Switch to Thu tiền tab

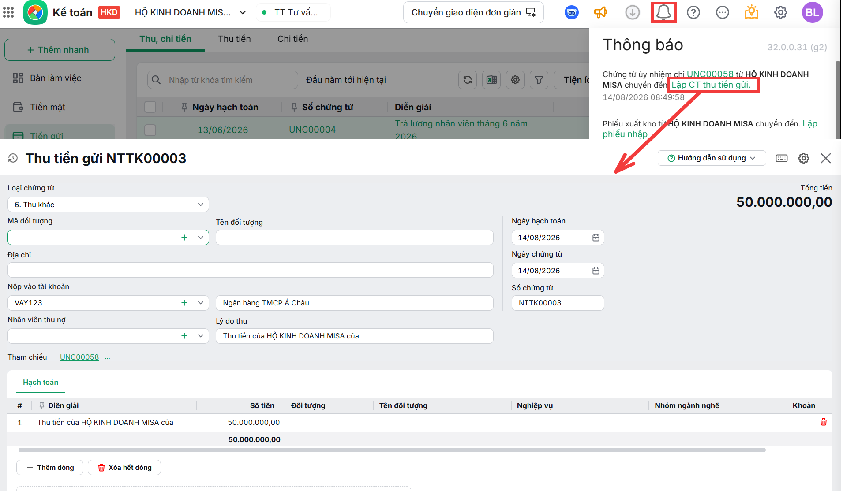pos(234,39)
